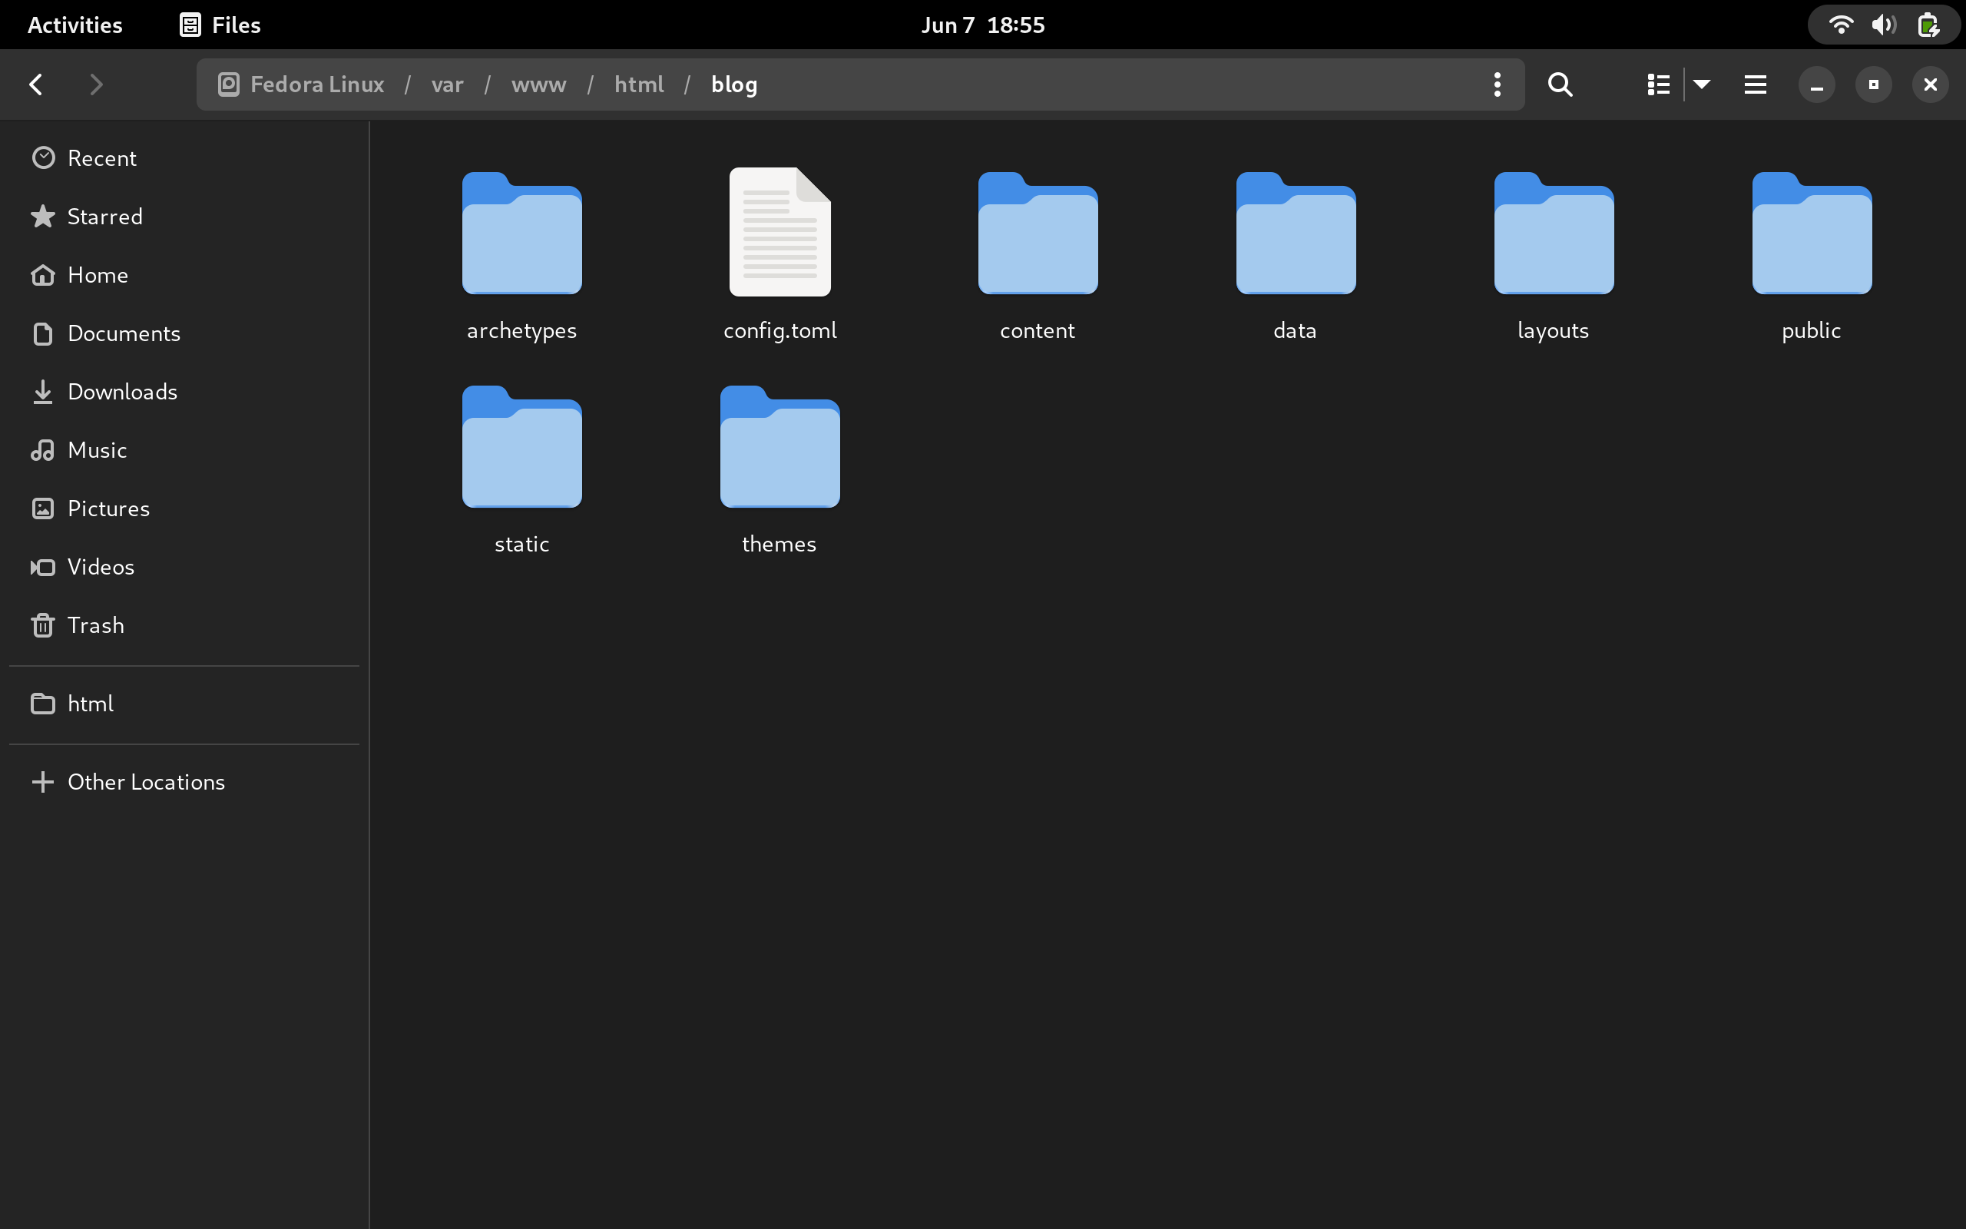This screenshot has height=1229, width=1966.
Task: Open the Recent files view
Action: coord(102,157)
